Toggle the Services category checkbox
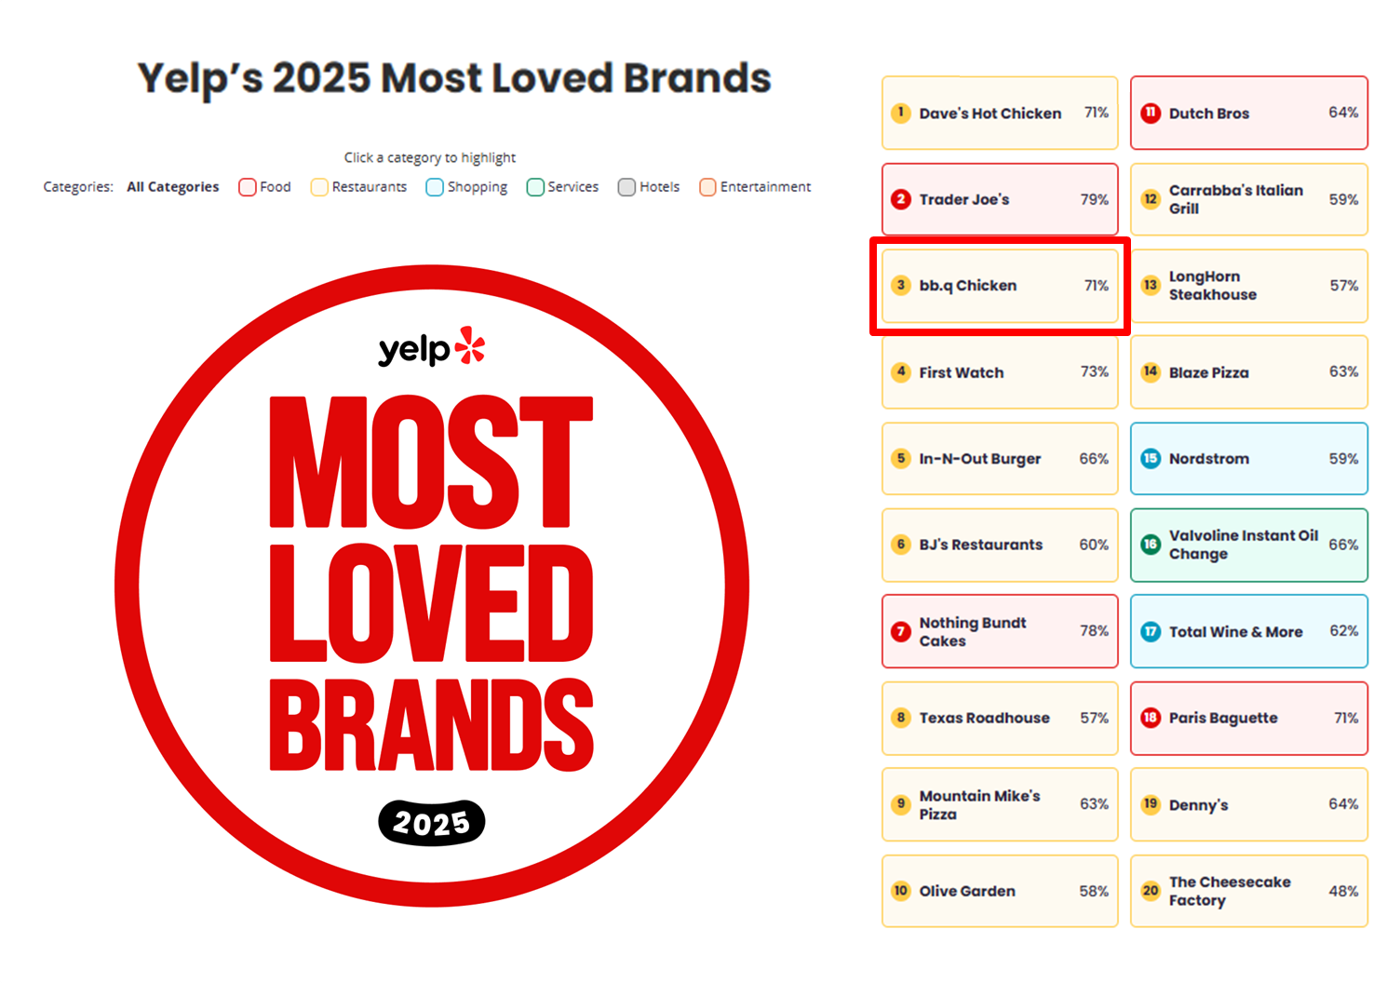The height and width of the screenshot is (983, 1400). pos(535,187)
